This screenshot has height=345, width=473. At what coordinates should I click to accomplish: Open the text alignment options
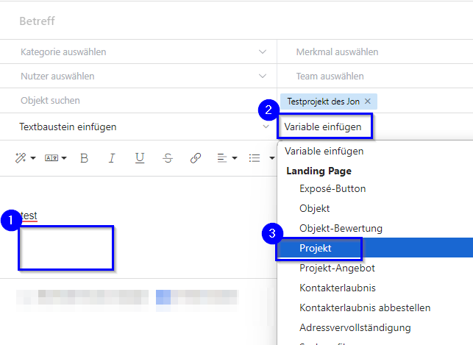pos(227,158)
